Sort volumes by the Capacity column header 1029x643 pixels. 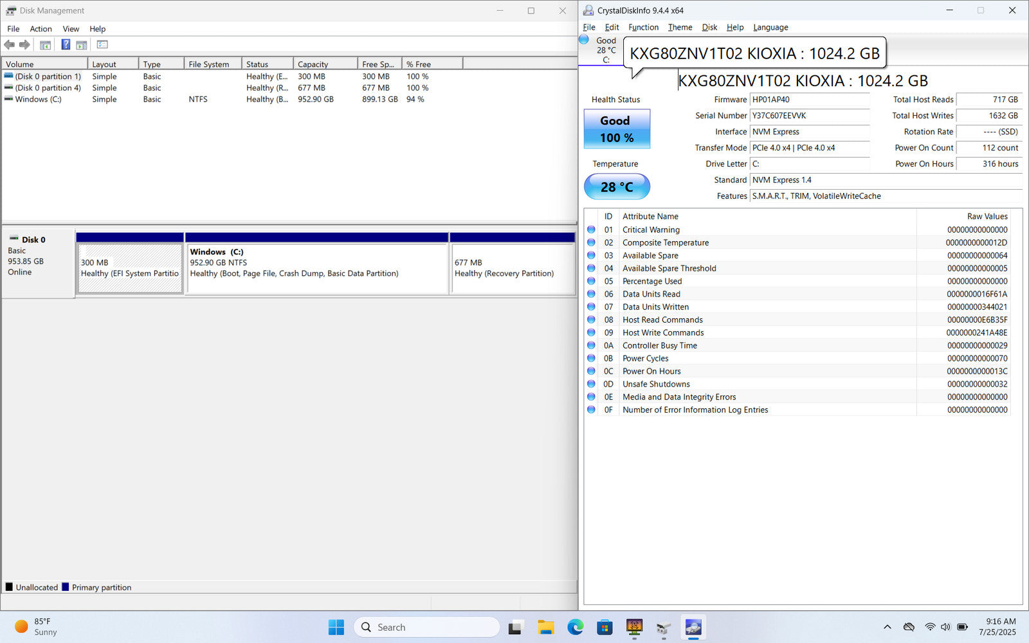(325, 64)
